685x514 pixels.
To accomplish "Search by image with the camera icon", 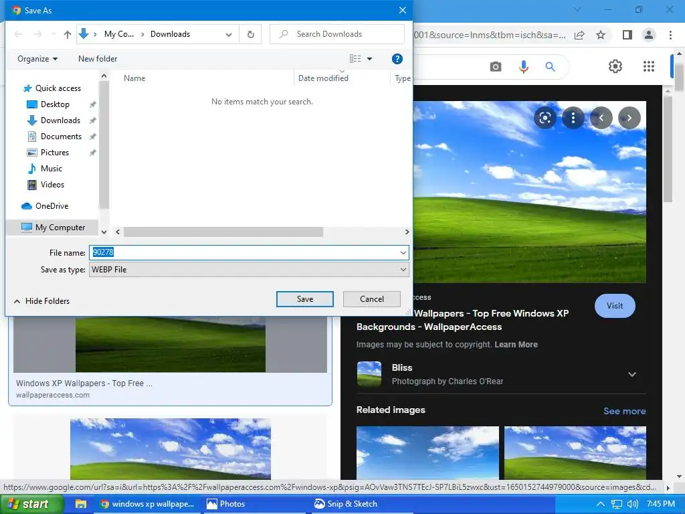I will tap(496, 66).
